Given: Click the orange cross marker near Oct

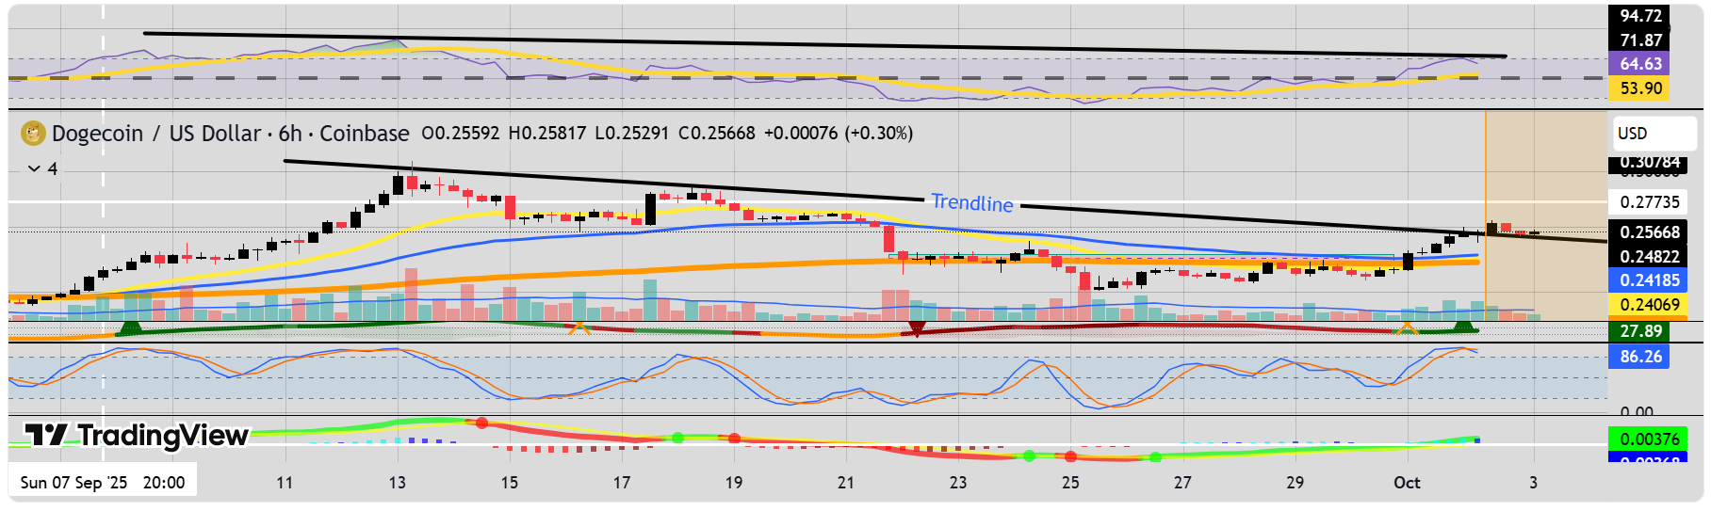Looking at the screenshot, I should (x=1406, y=327).
